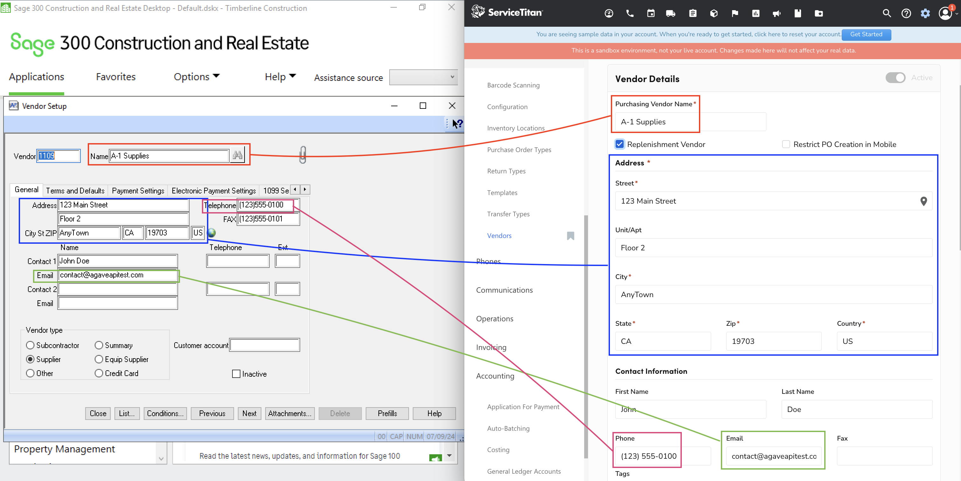This screenshot has width=961, height=481.
Task: Check Restrict PO Creation in Mobile
Action: (786, 144)
